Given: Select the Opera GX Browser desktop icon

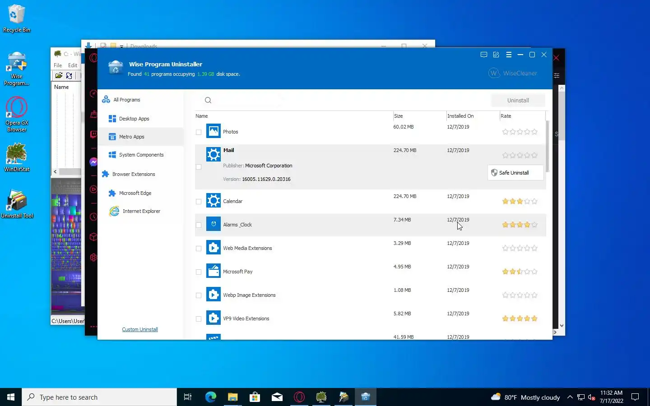Looking at the screenshot, I should coord(17,115).
